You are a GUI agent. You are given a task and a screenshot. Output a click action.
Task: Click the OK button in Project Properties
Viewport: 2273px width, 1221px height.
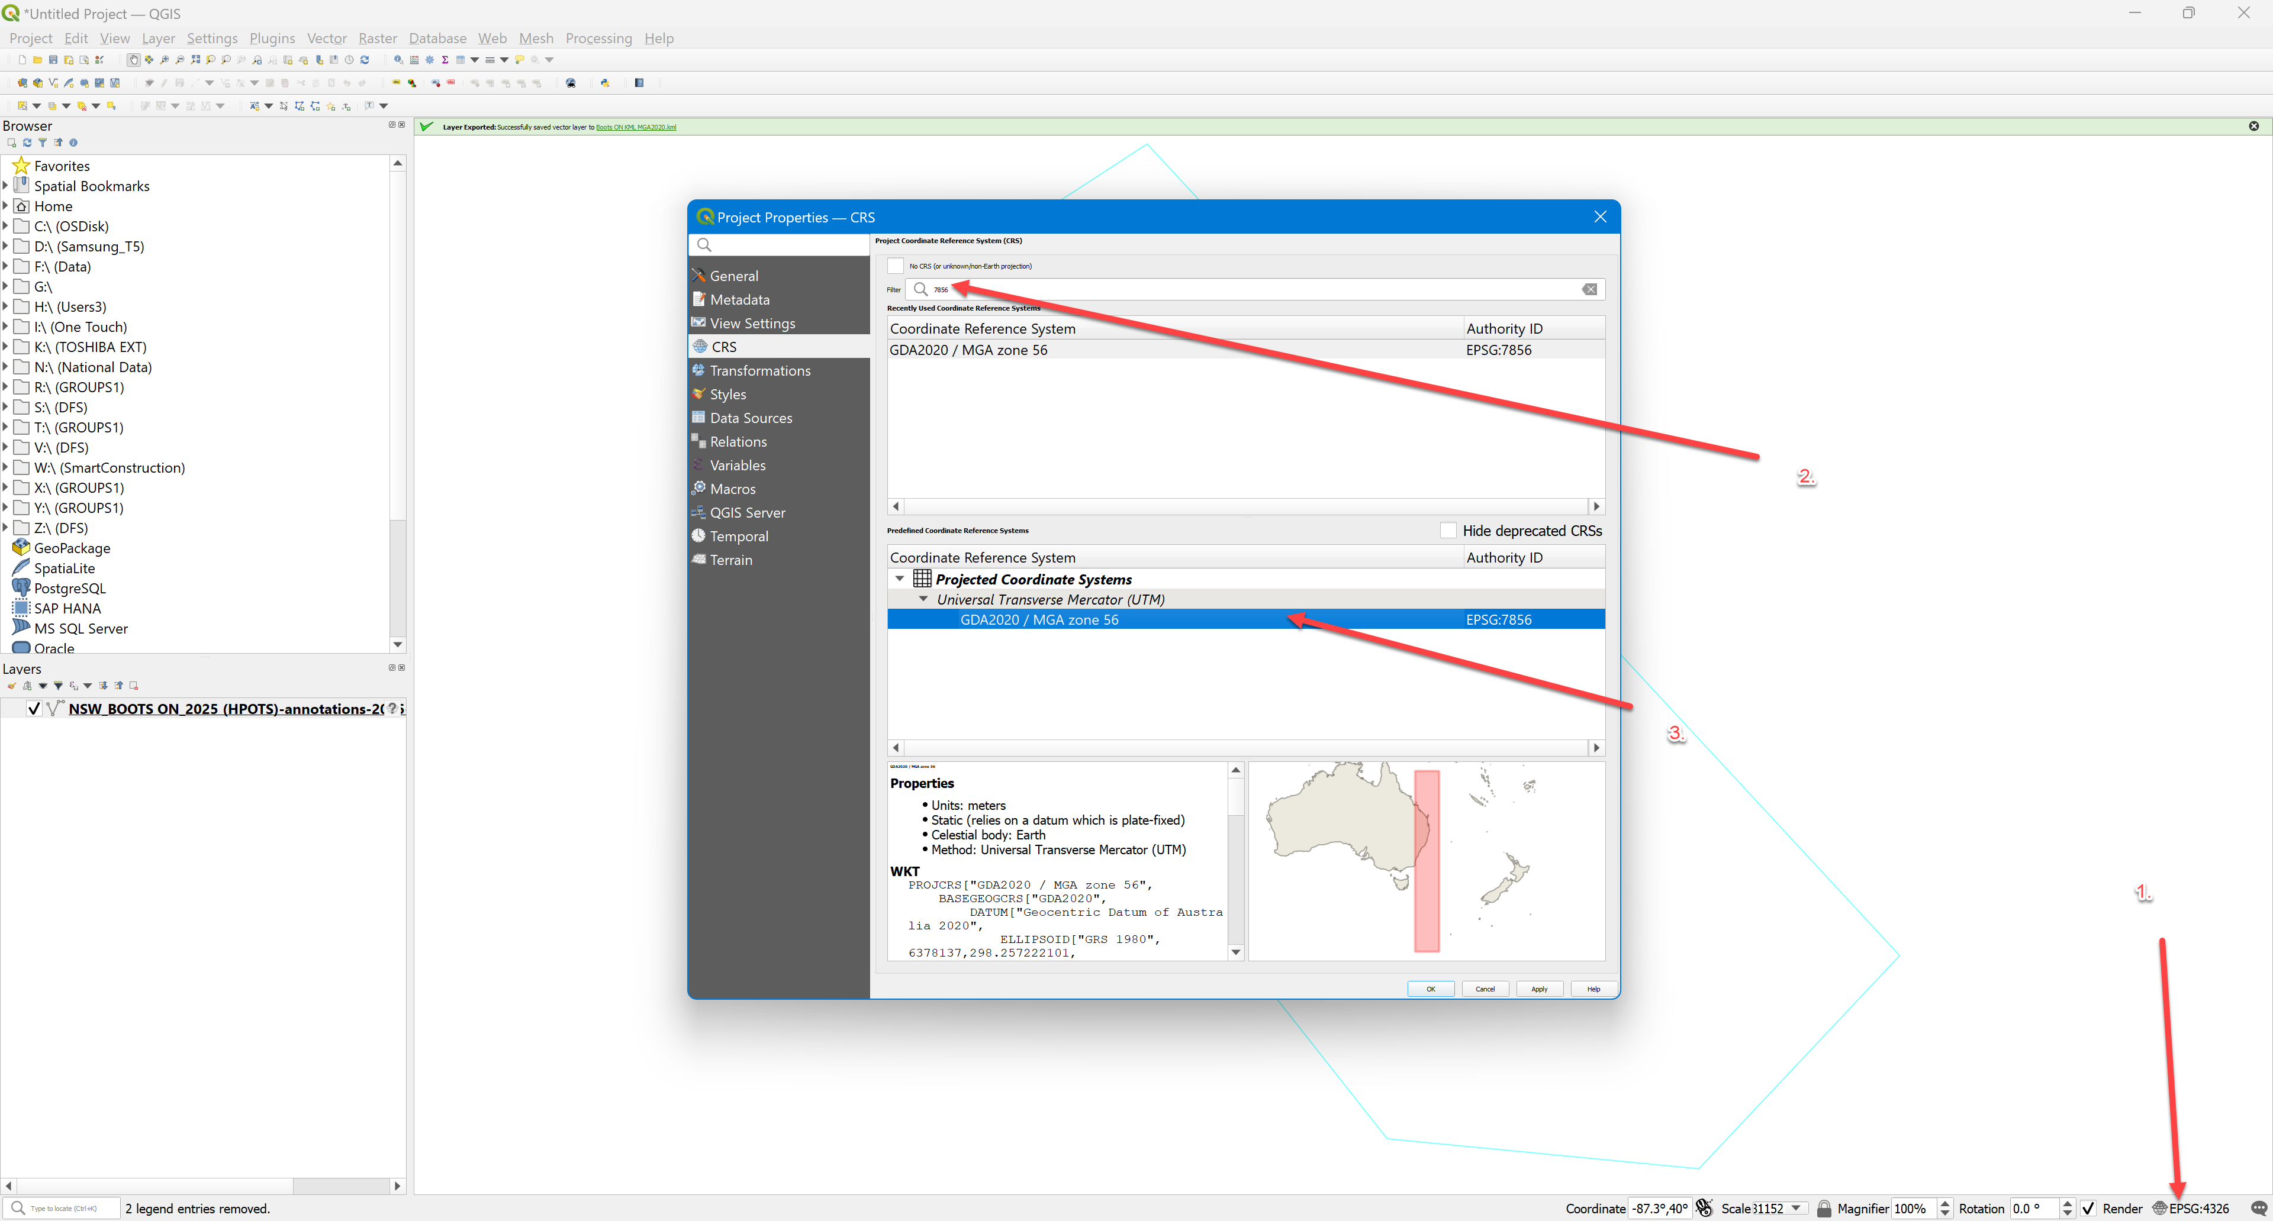(x=1430, y=989)
